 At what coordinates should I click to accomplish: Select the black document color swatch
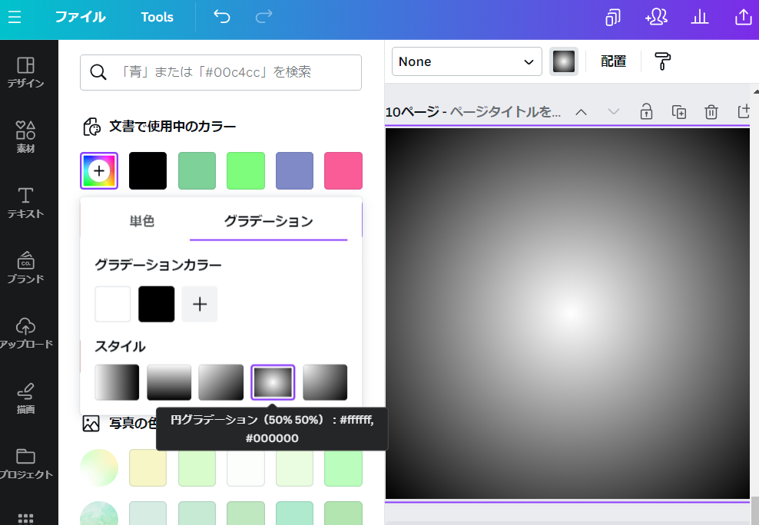click(147, 170)
